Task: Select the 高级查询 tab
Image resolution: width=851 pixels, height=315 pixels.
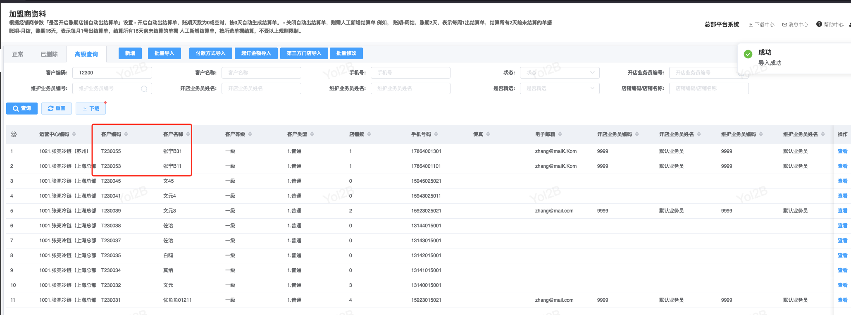Action: tap(86, 54)
